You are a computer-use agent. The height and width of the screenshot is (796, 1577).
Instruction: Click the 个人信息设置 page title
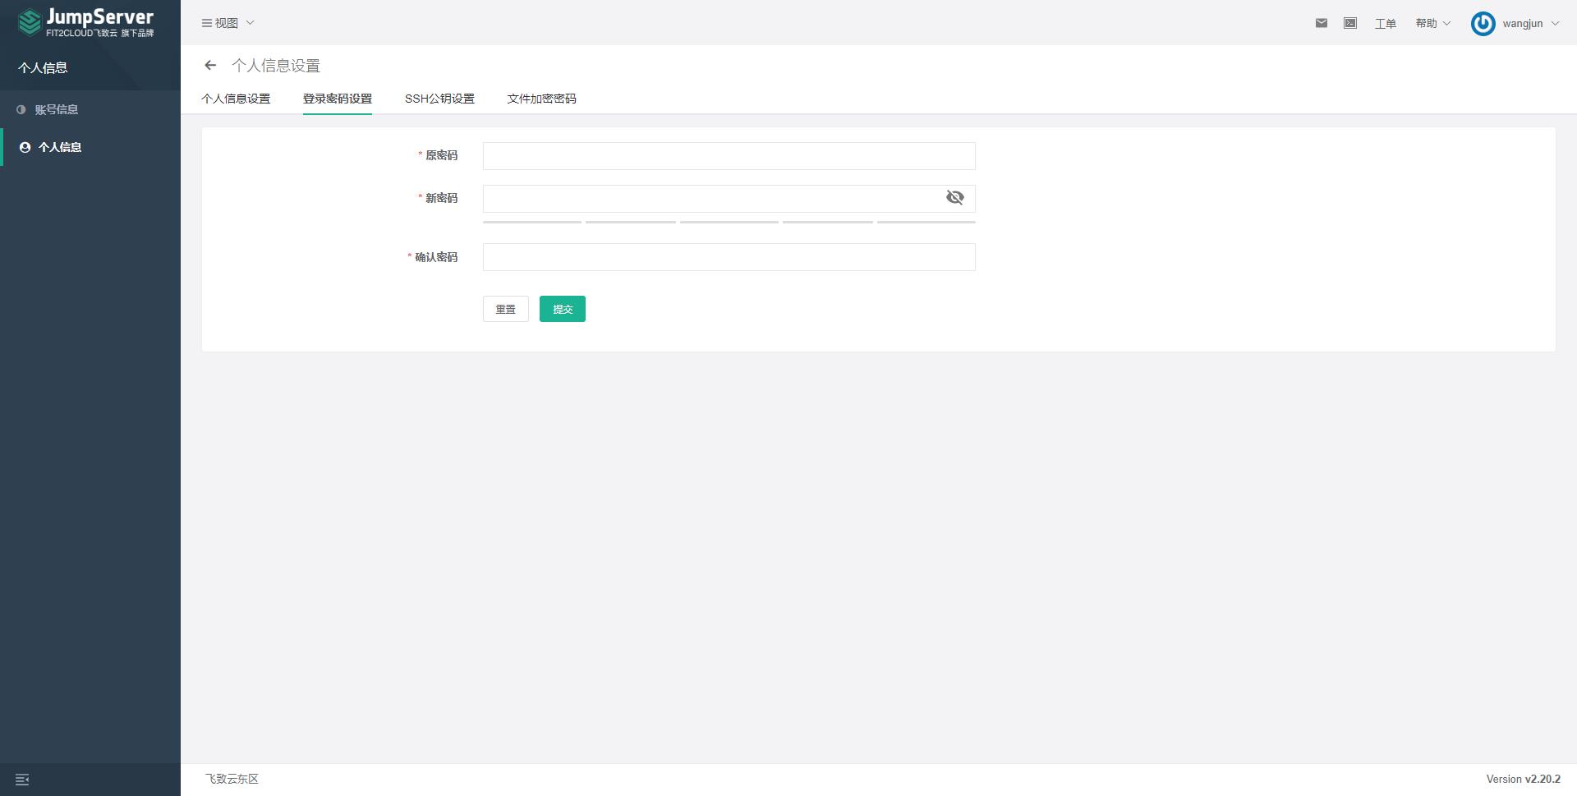pyautogui.click(x=276, y=66)
